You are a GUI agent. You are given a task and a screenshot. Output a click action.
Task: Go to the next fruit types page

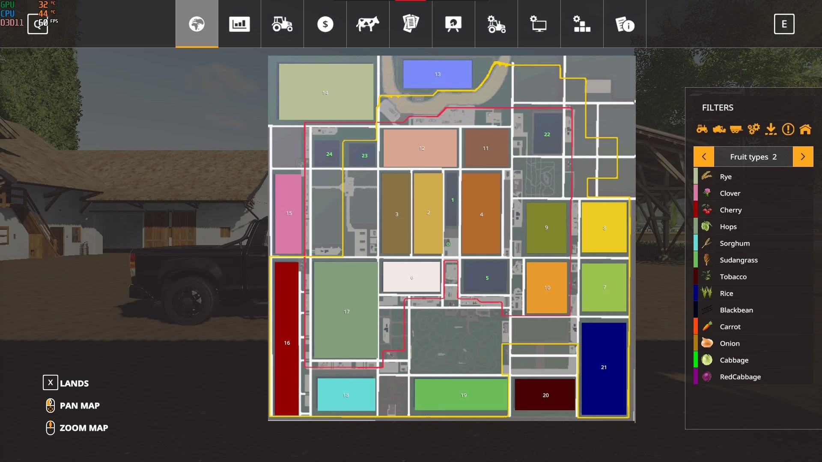coord(803,157)
